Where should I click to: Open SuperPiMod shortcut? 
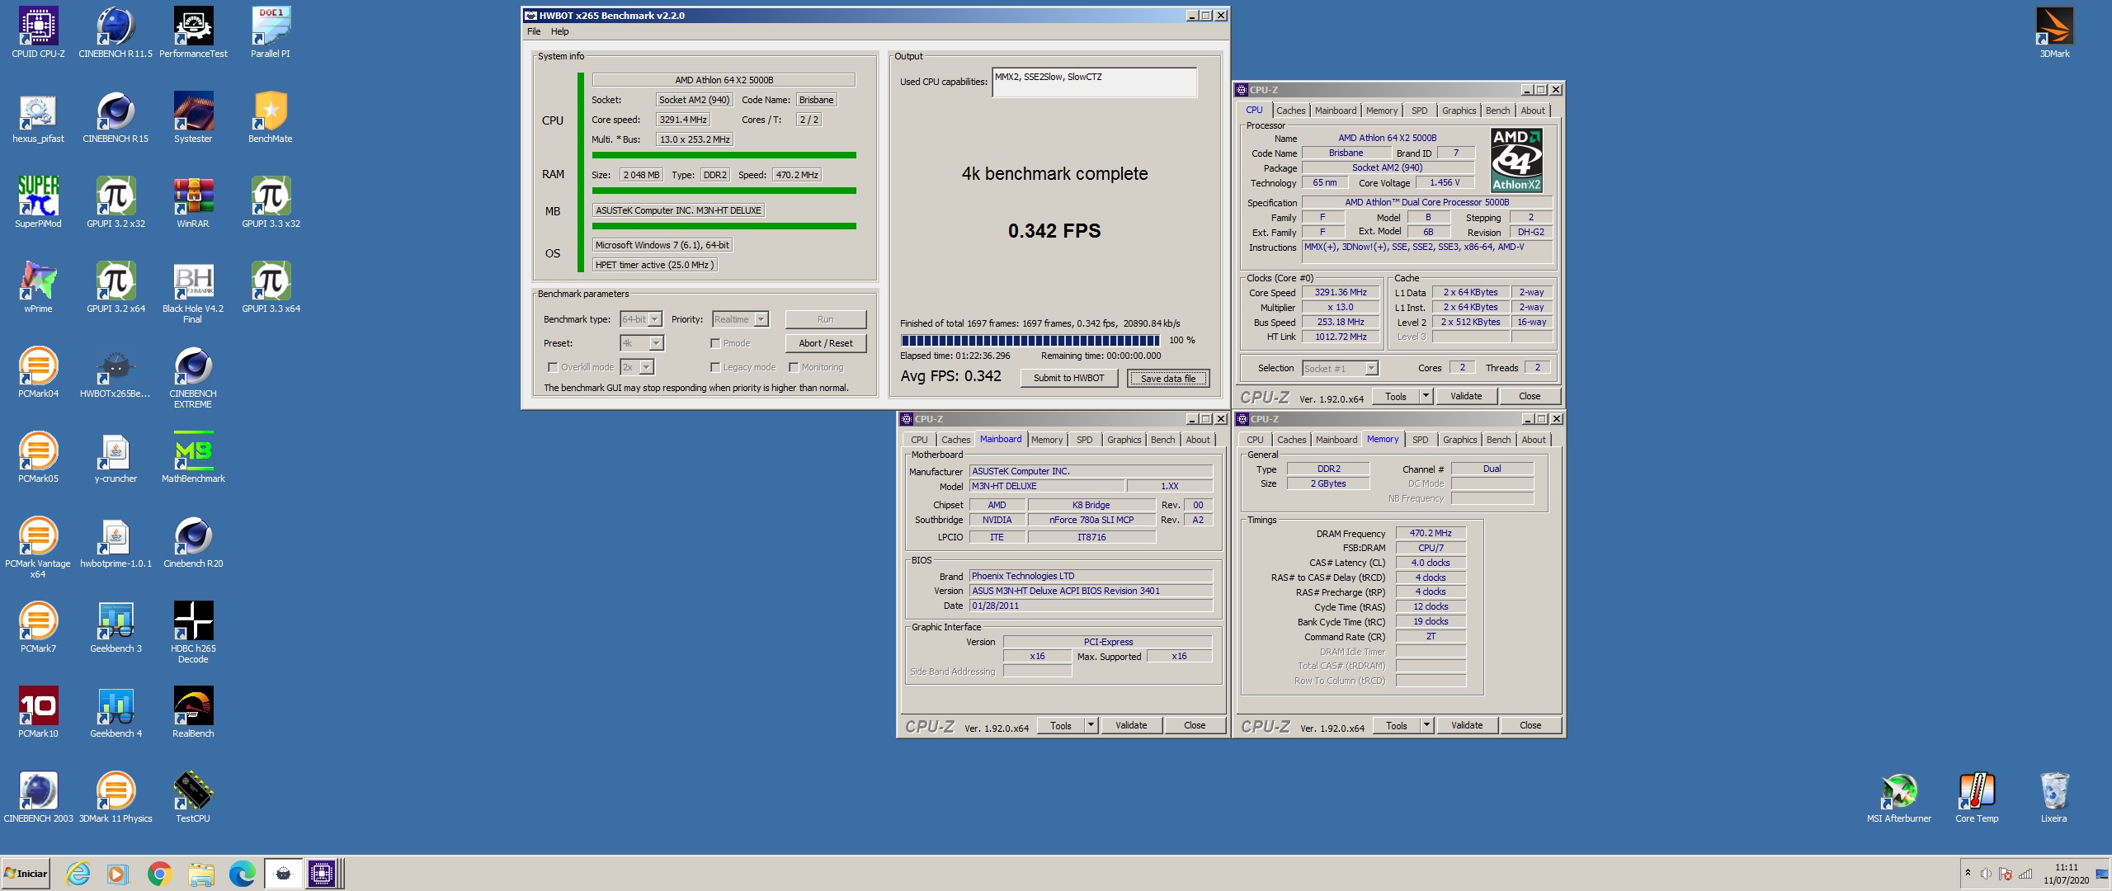pos(38,202)
